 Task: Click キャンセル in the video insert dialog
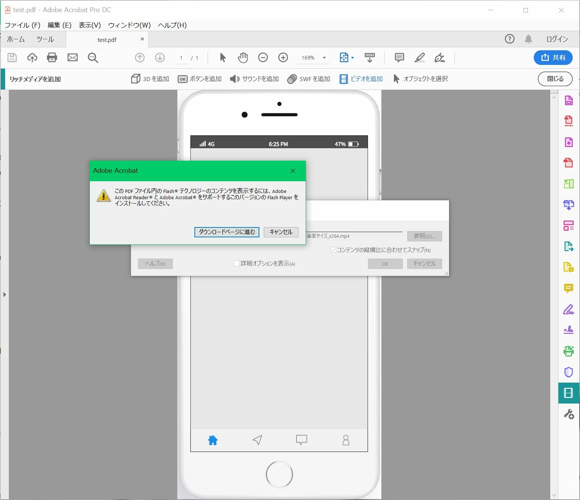pos(424,264)
